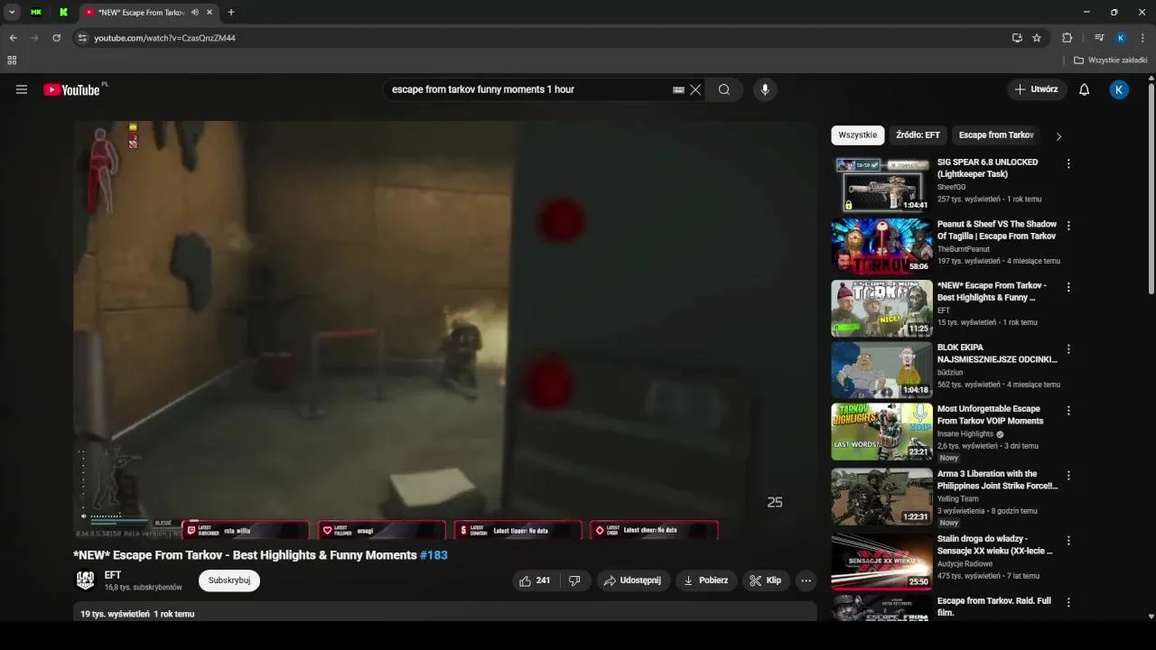Click the address bar URL field
The width and height of the screenshot is (1156, 650).
coord(542,38)
